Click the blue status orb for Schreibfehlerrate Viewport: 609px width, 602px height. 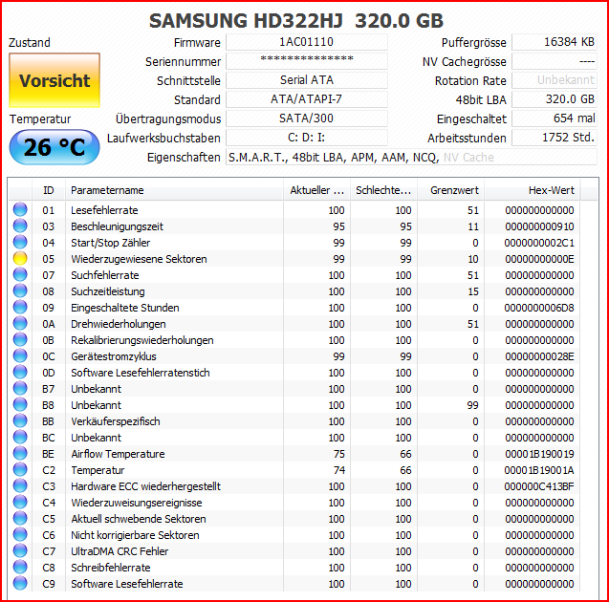20,568
